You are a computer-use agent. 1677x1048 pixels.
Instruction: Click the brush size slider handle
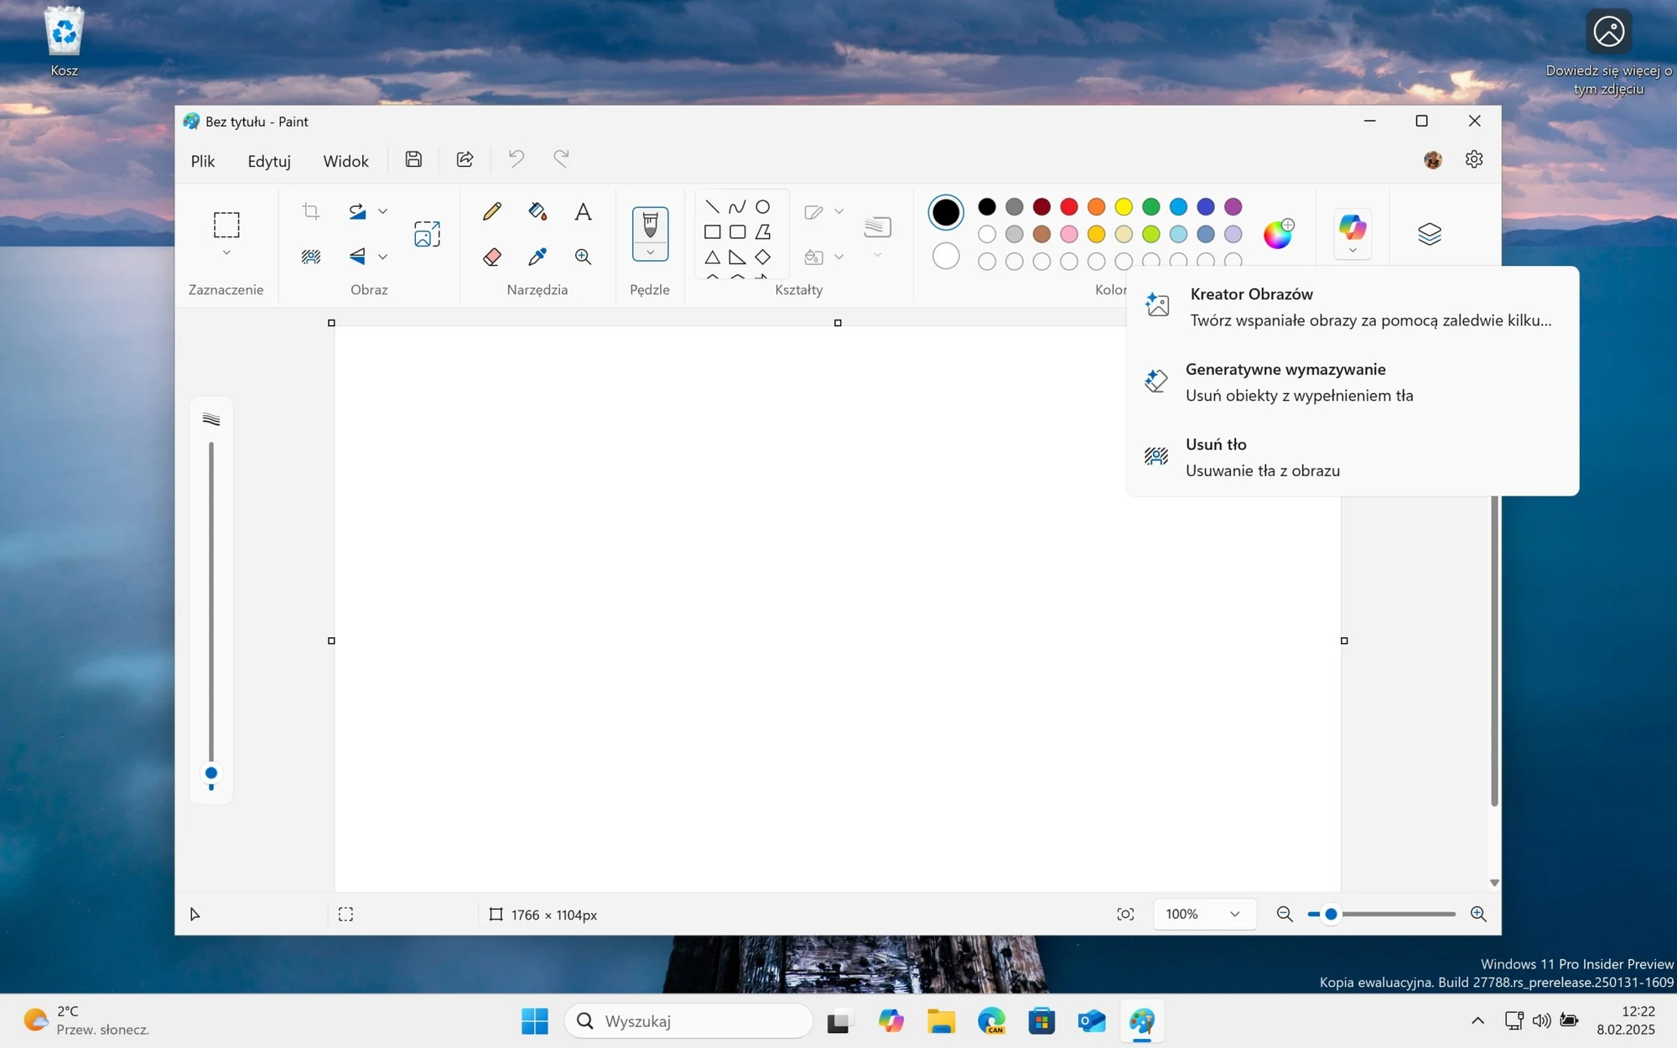tap(211, 773)
